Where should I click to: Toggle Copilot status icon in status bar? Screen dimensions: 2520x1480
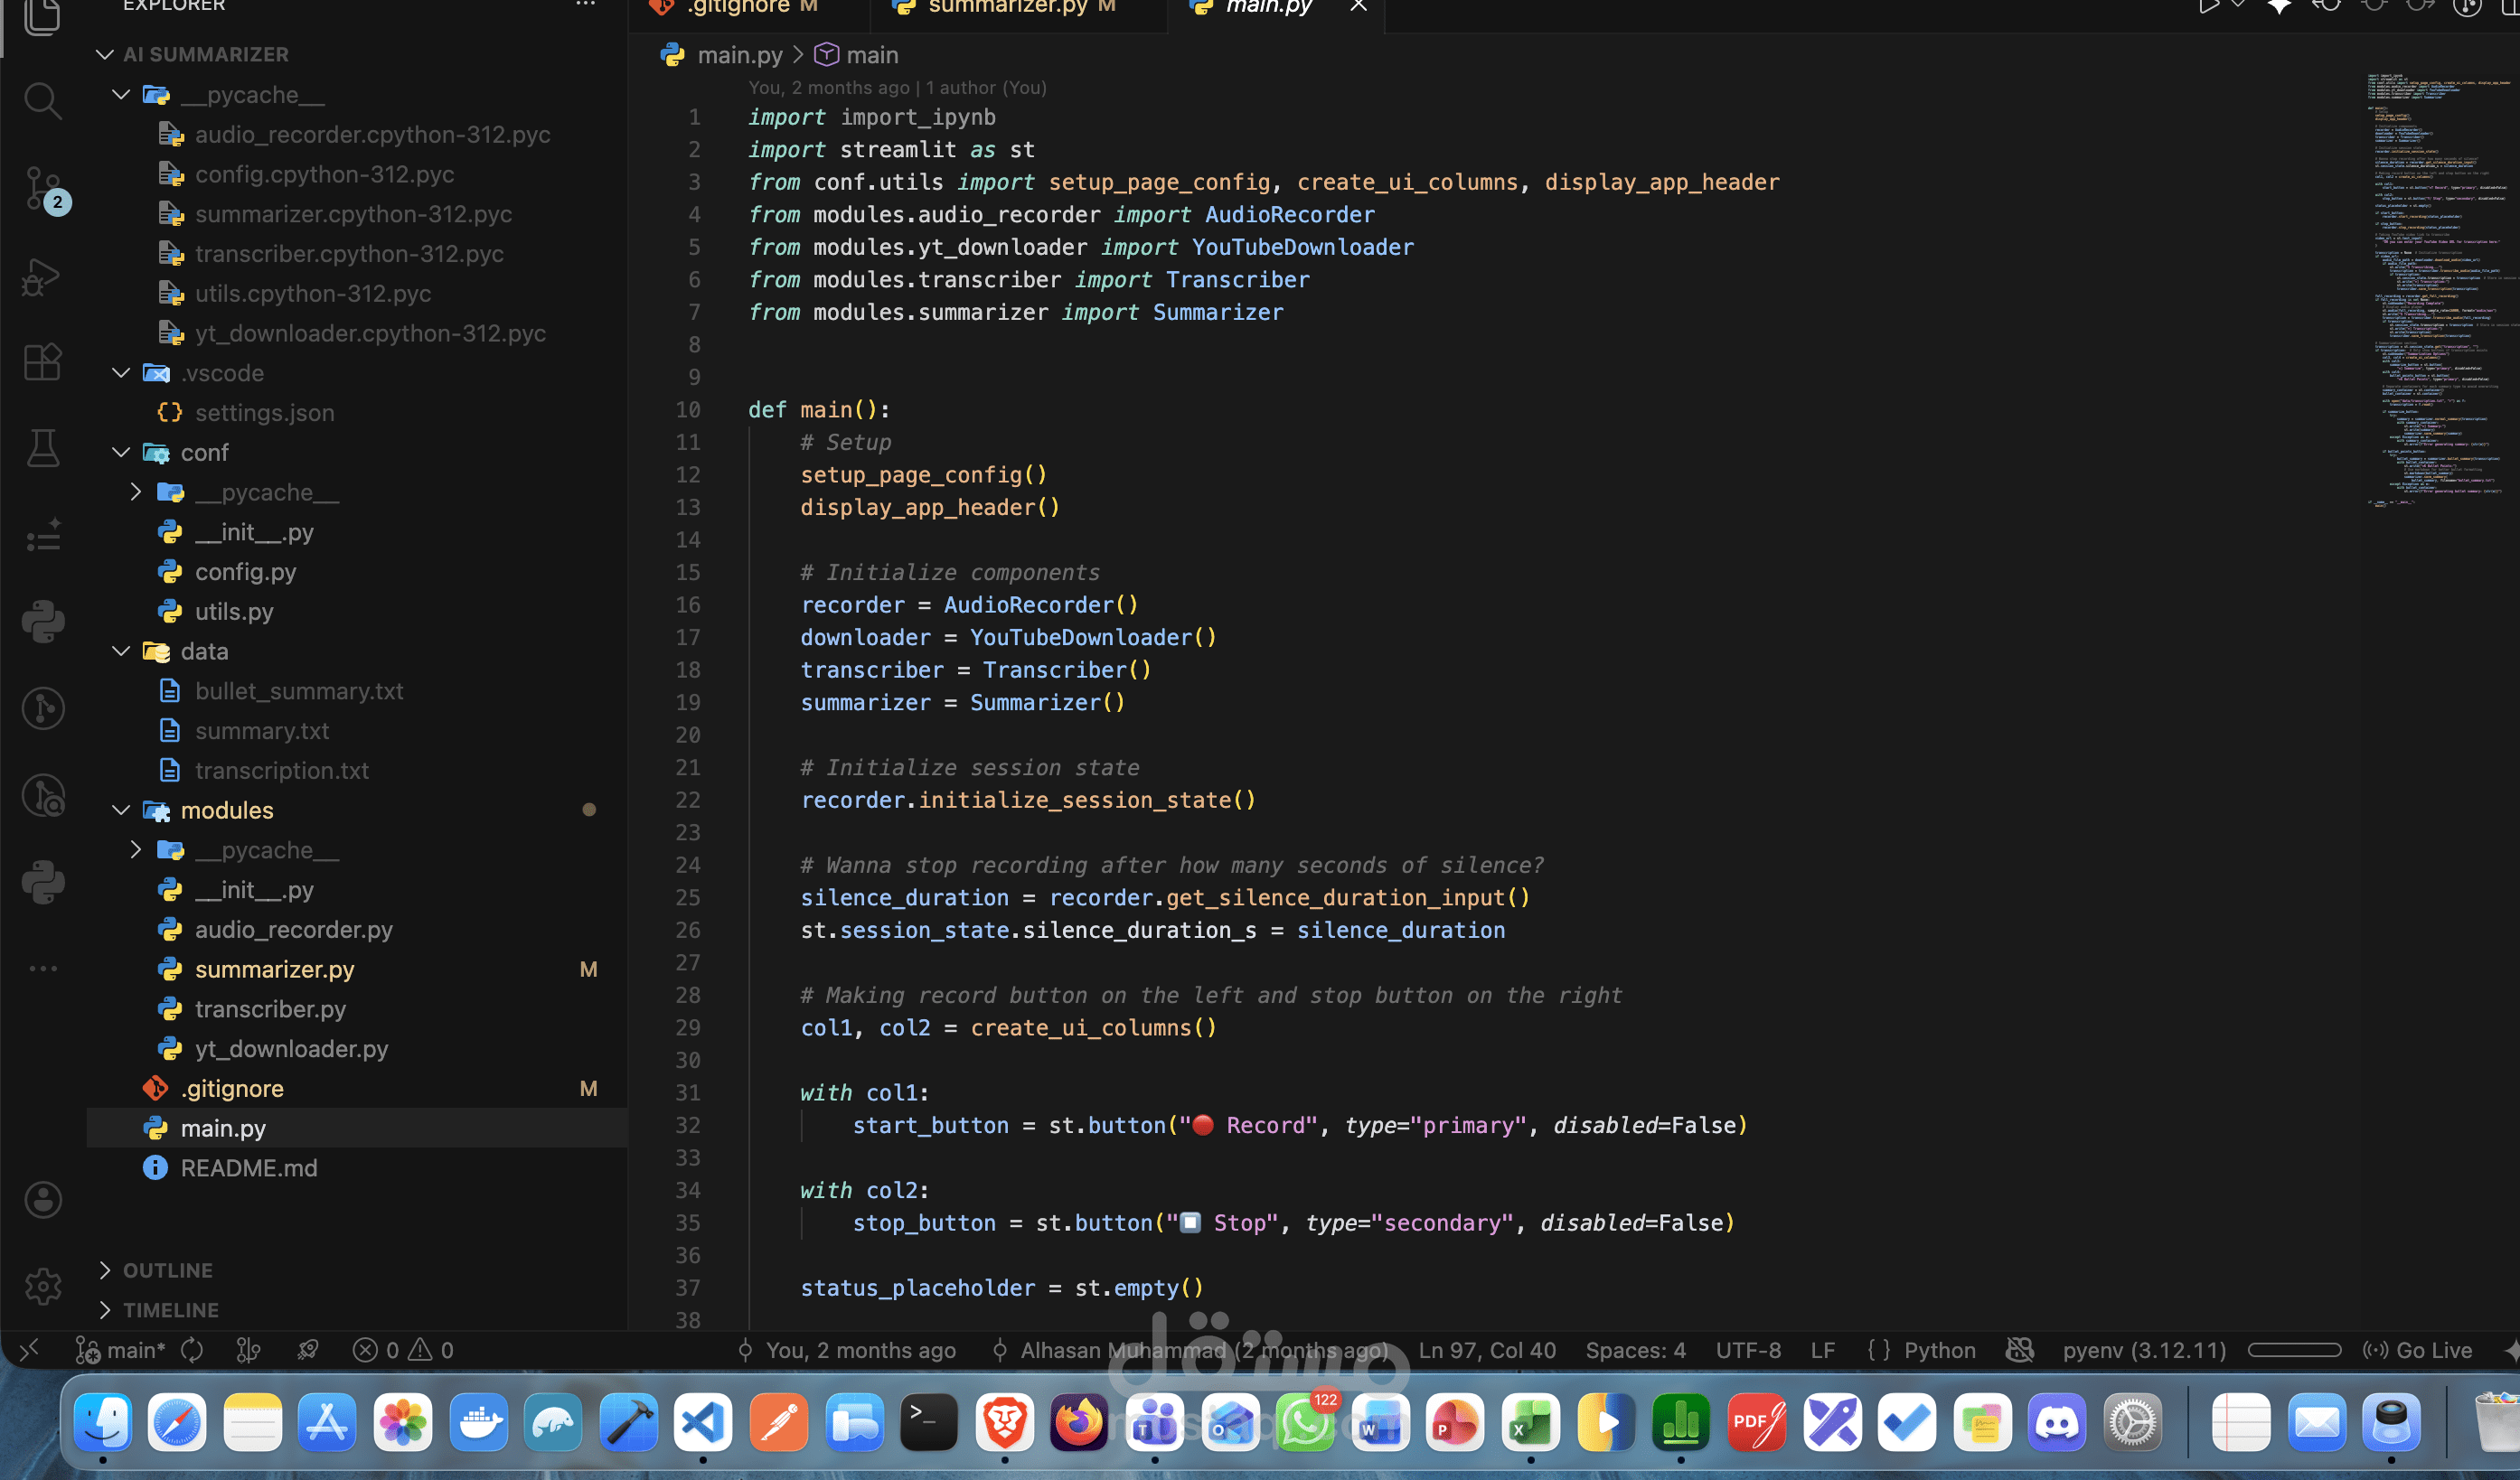(x=2019, y=1350)
